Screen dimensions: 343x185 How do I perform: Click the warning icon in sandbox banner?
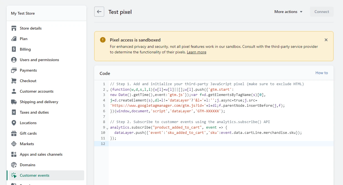tap(103, 40)
